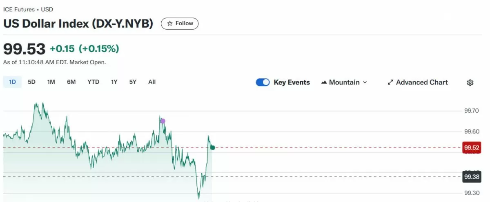Show the All time range
Viewport: 490px width, 202px height.
pyautogui.click(x=152, y=82)
